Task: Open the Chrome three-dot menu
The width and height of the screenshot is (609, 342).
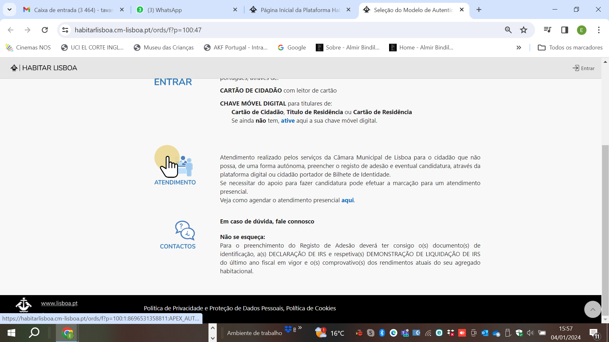Action: (x=599, y=30)
